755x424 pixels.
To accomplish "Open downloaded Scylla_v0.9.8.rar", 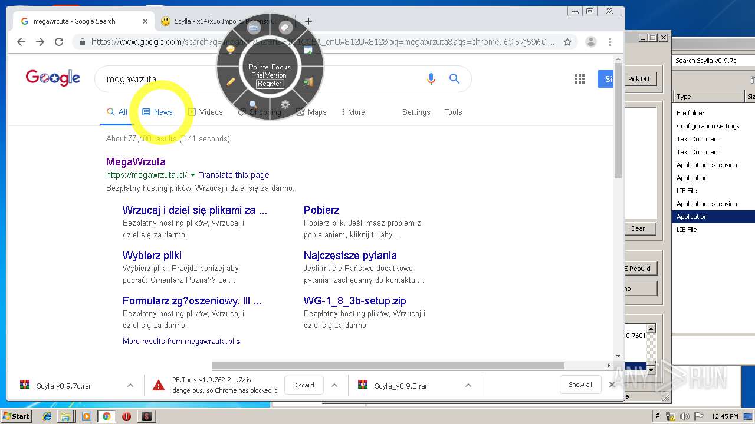I will pyautogui.click(x=401, y=386).
